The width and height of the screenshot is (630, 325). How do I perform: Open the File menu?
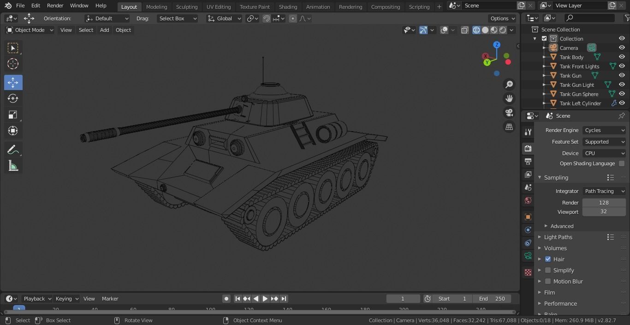pos(20,6)
